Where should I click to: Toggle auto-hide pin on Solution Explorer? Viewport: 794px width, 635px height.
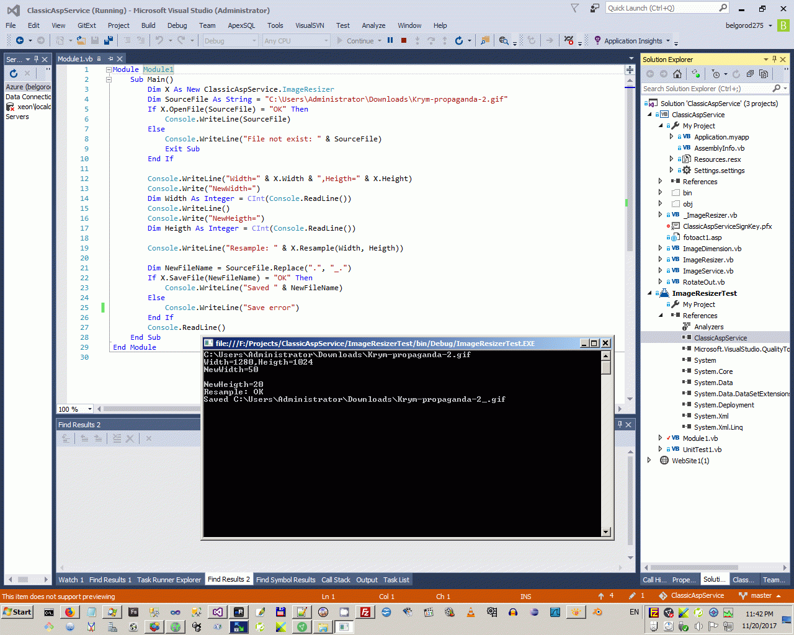774,60
